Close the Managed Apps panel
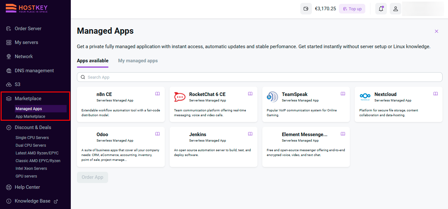 tap(436, 31)
